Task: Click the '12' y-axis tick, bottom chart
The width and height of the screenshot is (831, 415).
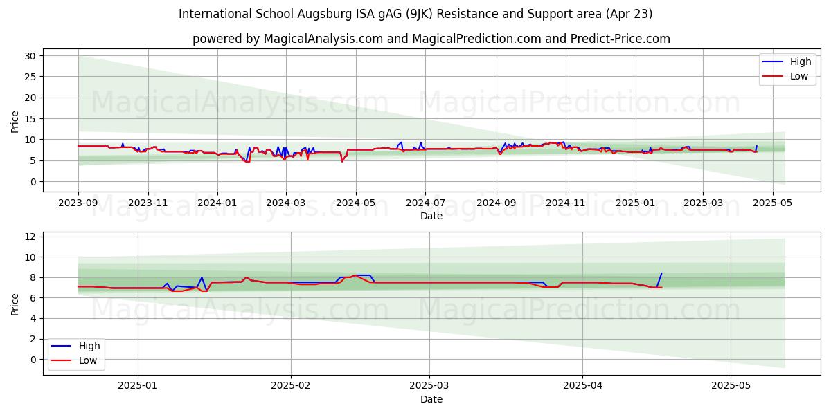Action: tap(31, 237)
